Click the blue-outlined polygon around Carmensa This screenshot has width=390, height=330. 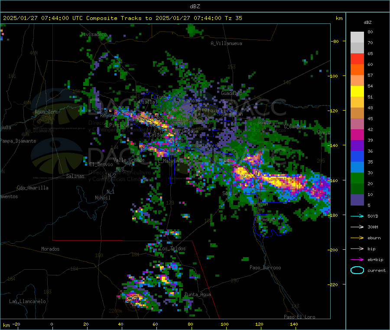pyautogui.click(x=271, y=225)
